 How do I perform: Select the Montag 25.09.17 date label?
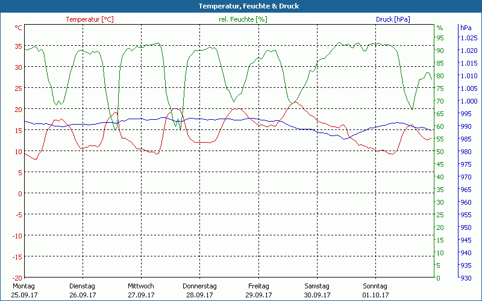pyautogui.click(x=23, y=290)
